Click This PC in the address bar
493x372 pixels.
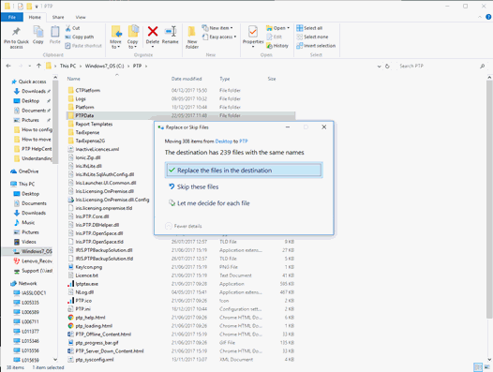click(67, 66)
